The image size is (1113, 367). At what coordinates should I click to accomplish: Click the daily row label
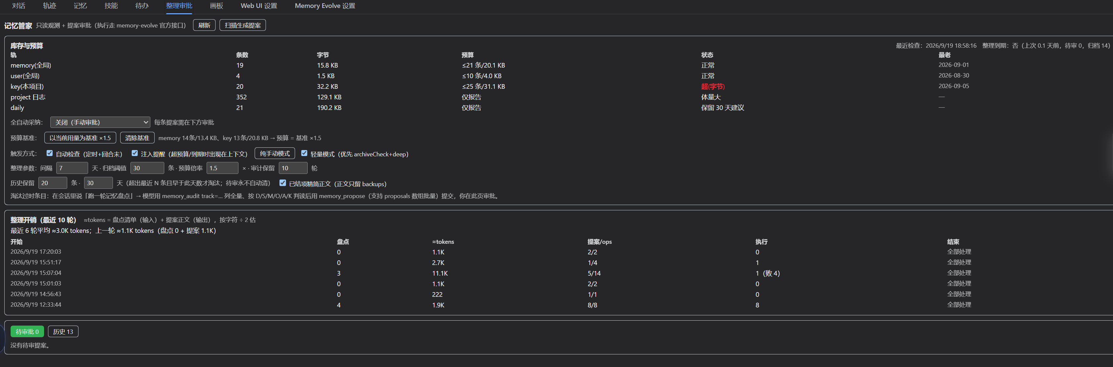(17, 108)
